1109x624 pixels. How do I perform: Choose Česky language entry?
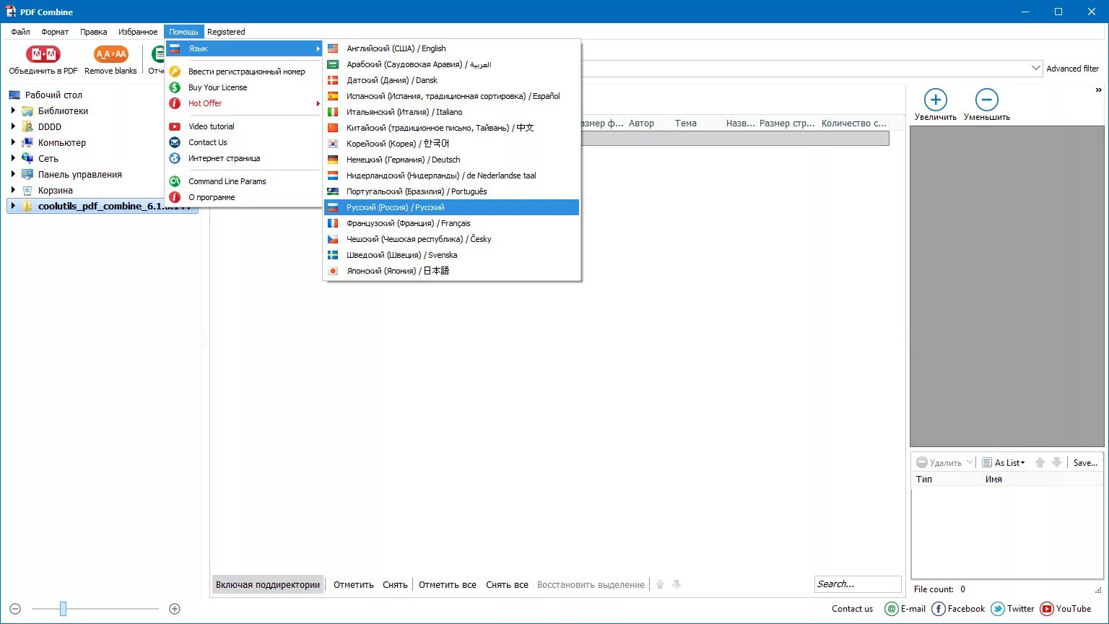pyautogui.click(x=451, y=239)
